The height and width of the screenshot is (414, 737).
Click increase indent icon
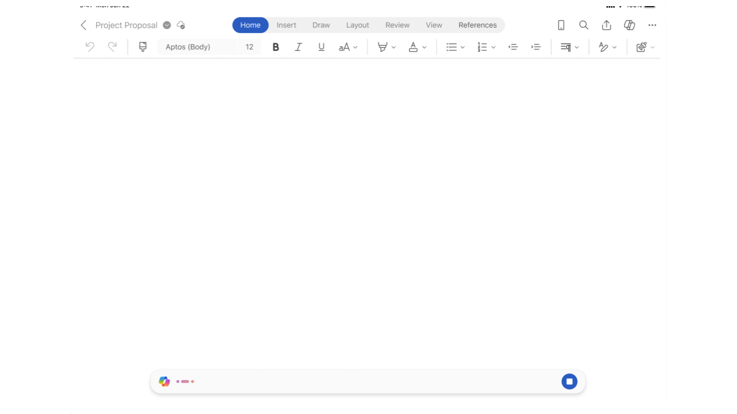click(536, 47)
